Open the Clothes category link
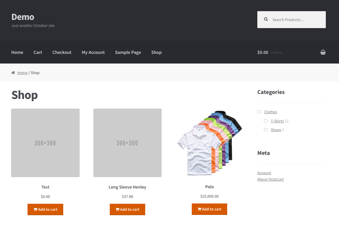Viewport: 339px width, 226px height. click(x=271, y=112)
